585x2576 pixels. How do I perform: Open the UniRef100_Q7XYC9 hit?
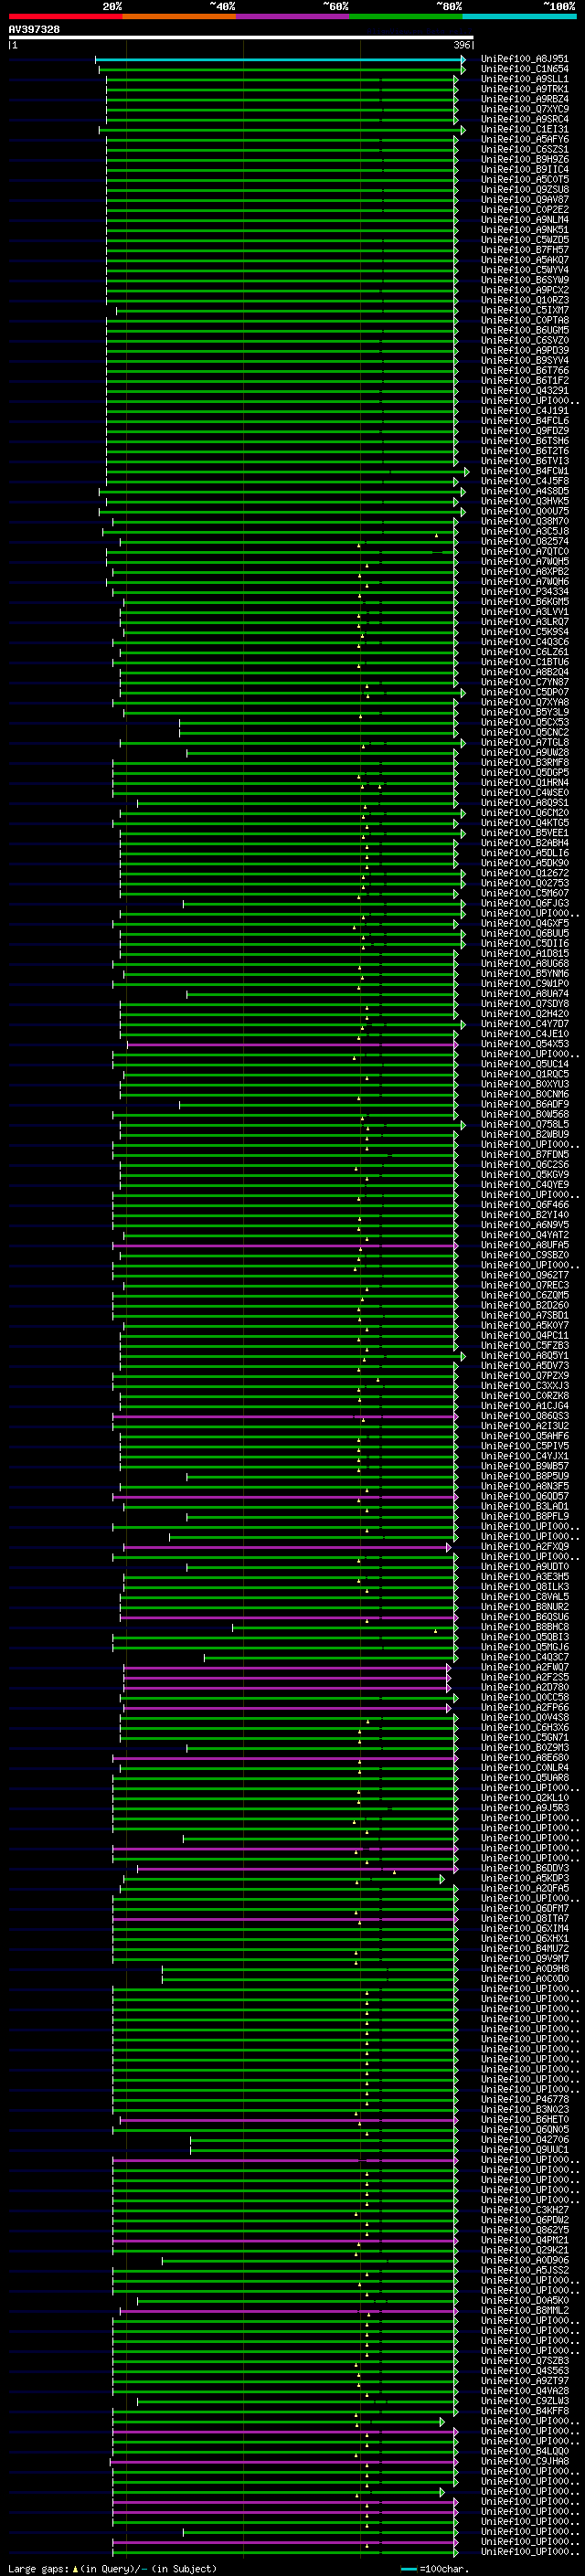[x=525, y=109]
